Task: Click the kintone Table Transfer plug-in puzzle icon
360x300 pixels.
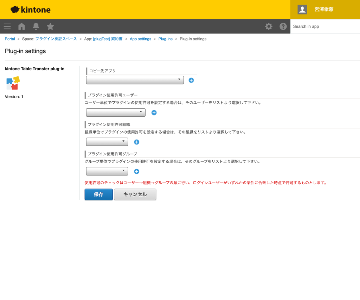Action: [13, 83]
